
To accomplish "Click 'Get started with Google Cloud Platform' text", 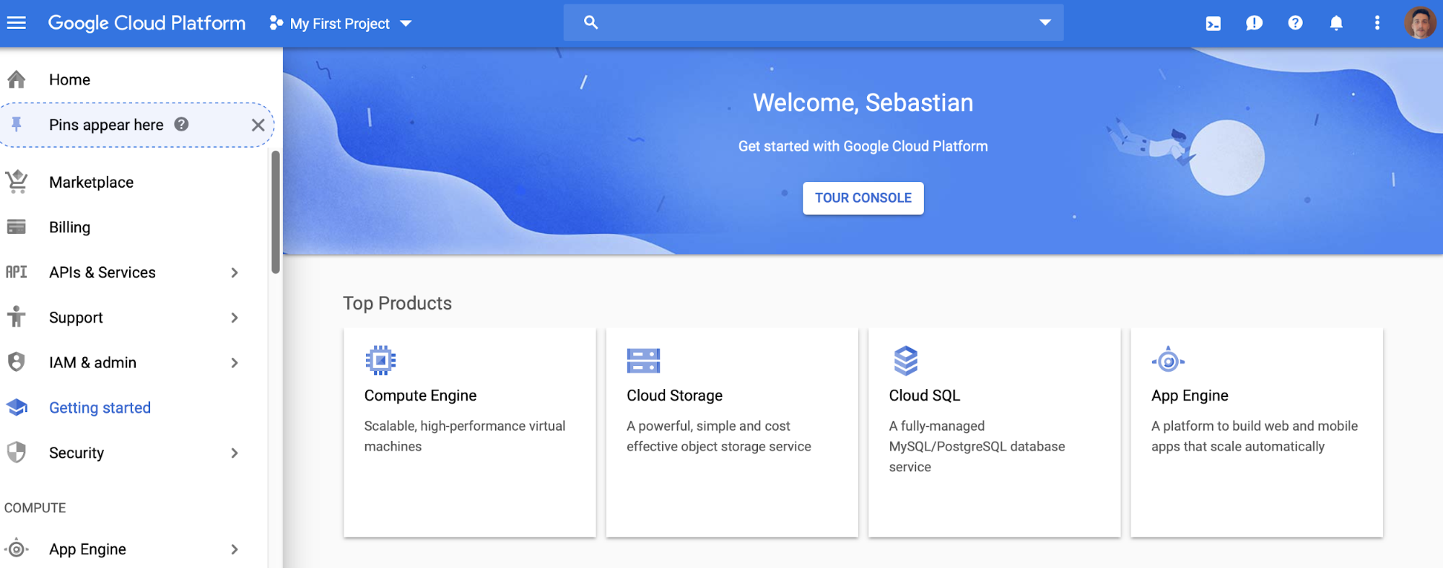I will [x=863, y=146].
